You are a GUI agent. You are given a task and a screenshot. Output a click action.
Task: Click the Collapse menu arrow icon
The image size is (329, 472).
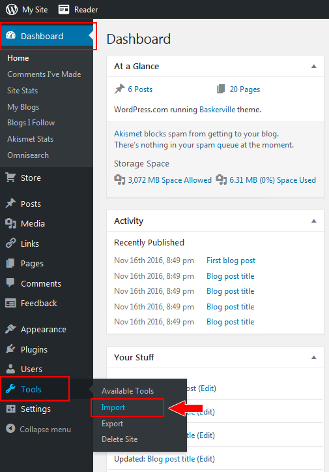tap(10, 428)
